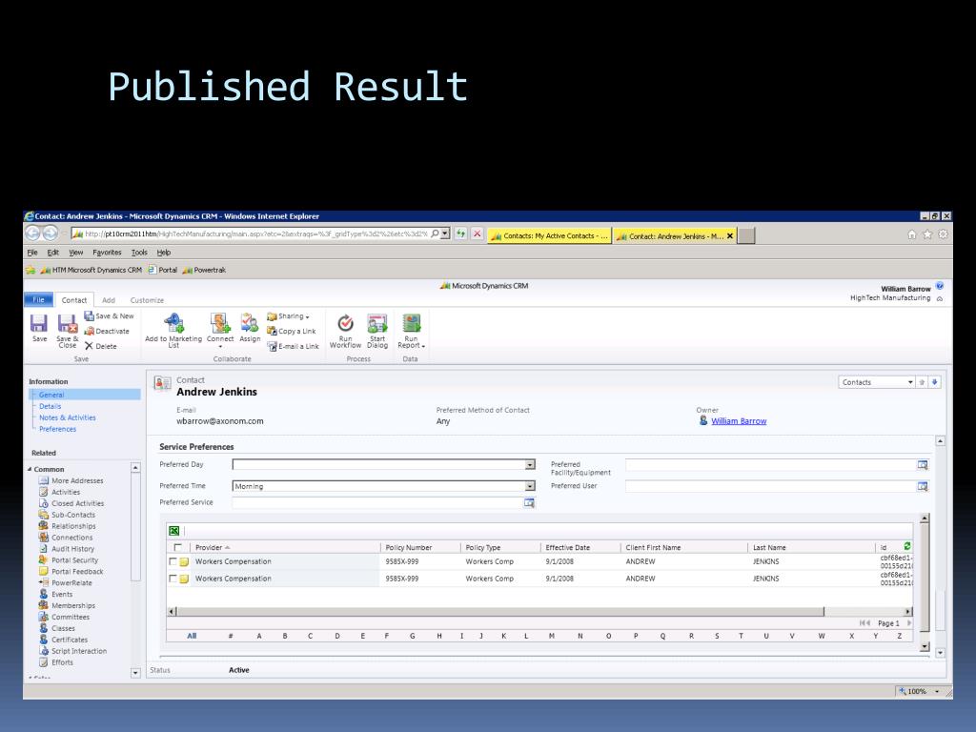Choose Save & New in ribbon

[110, 316]
